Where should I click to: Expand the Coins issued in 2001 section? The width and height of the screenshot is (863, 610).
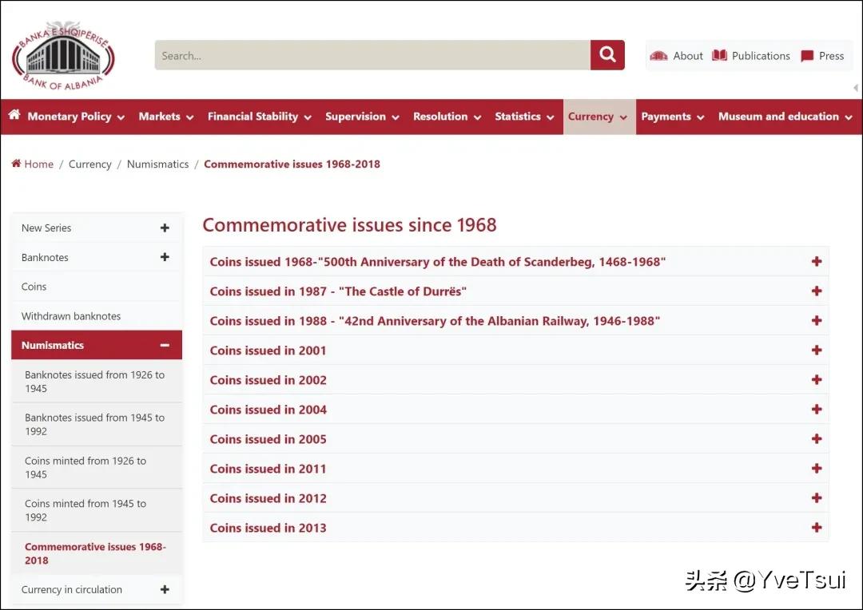point(515,351)
